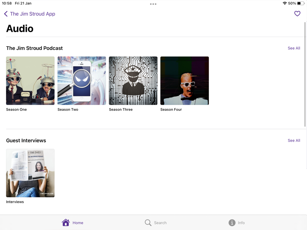The image size is (307, 230).
Task: Open Season Four sunglasses man thumbnail
Action: click(x=185, y=81)
